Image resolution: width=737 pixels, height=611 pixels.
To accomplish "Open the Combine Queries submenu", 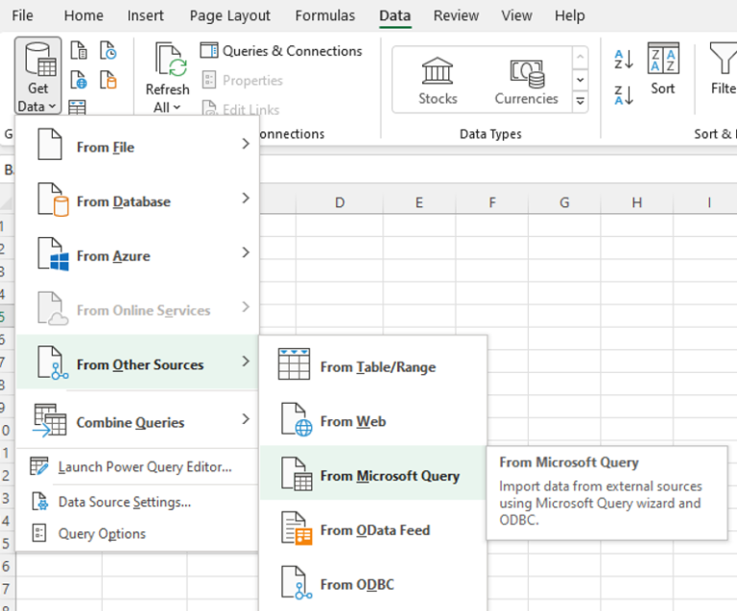I will 137,420.
